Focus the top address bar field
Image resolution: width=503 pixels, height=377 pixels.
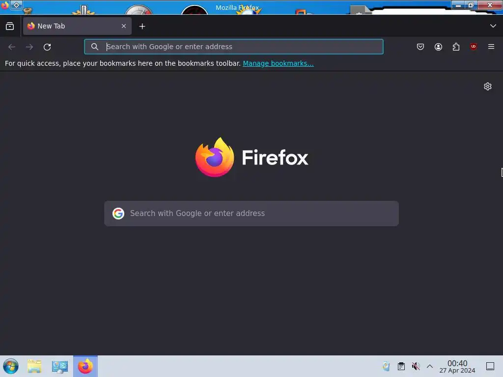click(233, 47)
